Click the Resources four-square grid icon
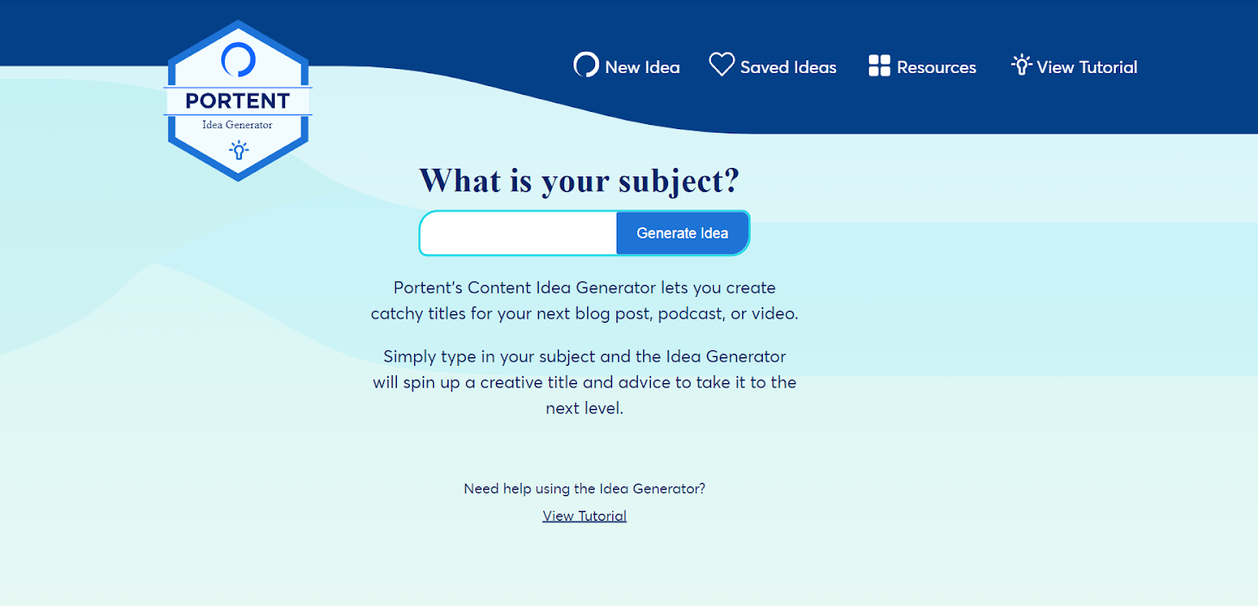Screen dimensions: 1258x606 879,66
